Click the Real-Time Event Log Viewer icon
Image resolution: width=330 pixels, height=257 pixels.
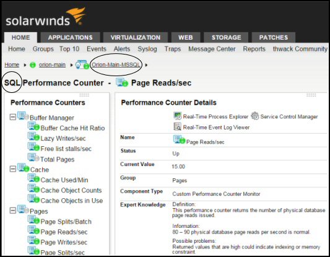pos(177,127)
